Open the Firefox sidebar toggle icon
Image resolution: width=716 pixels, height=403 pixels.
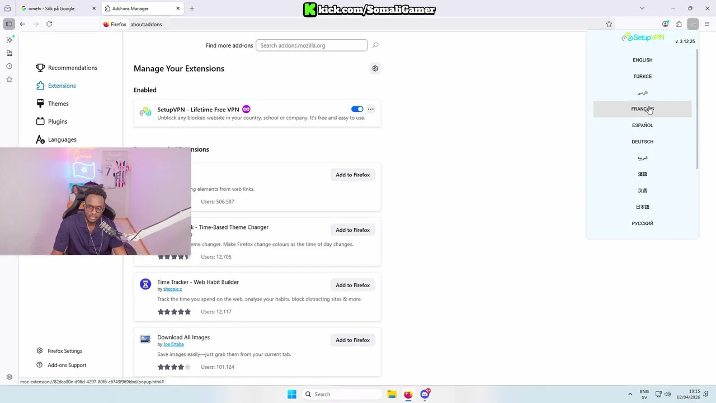pos(9,24)
